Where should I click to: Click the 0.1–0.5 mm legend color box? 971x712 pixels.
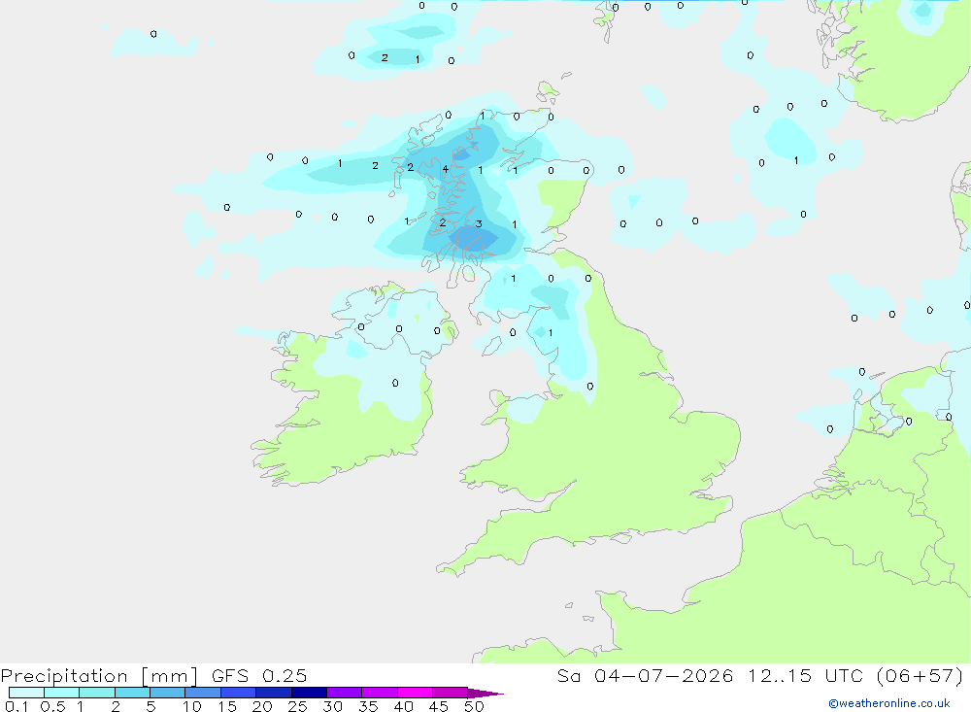pos(26,693)
